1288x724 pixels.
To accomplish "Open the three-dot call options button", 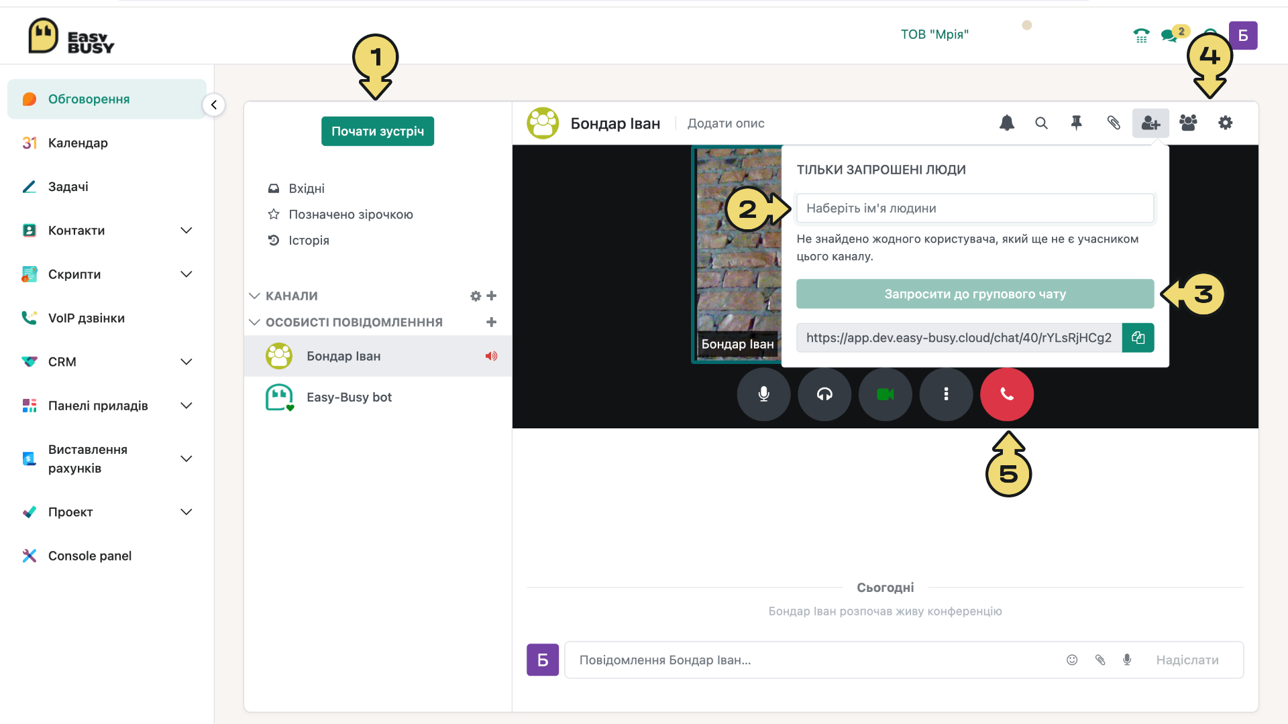I will pos(946,394).
